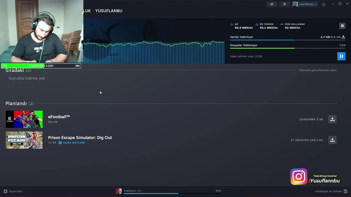The image size is (351, 197).
Task: Open the YUSUFLANBU profile tab
Action: (109, 11)
